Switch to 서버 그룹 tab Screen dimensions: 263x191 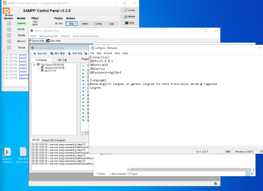click(x=62, y=60)
